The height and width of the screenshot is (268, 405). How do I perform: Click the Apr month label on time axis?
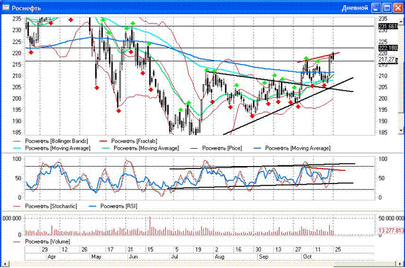coord(51,257)
